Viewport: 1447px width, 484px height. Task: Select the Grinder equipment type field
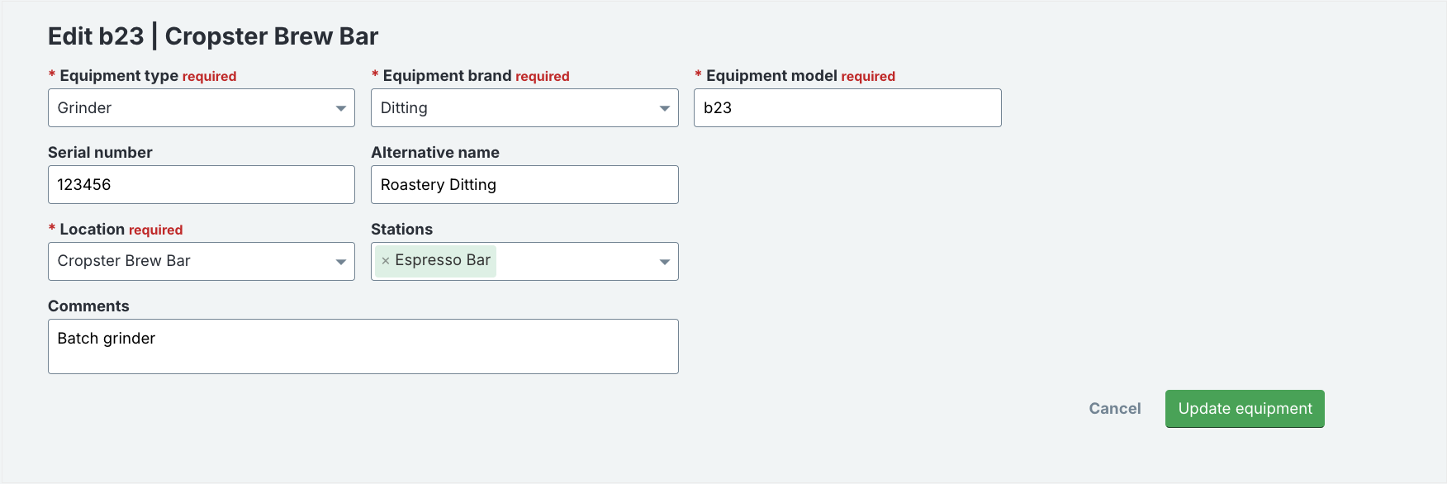(202, 108)
